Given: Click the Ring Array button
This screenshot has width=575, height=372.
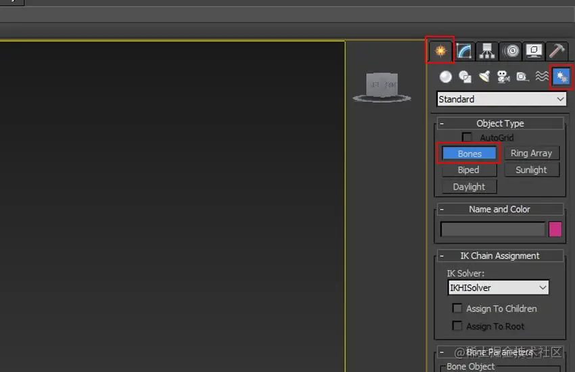Looking at the screenshot, I should coord(531,154).
